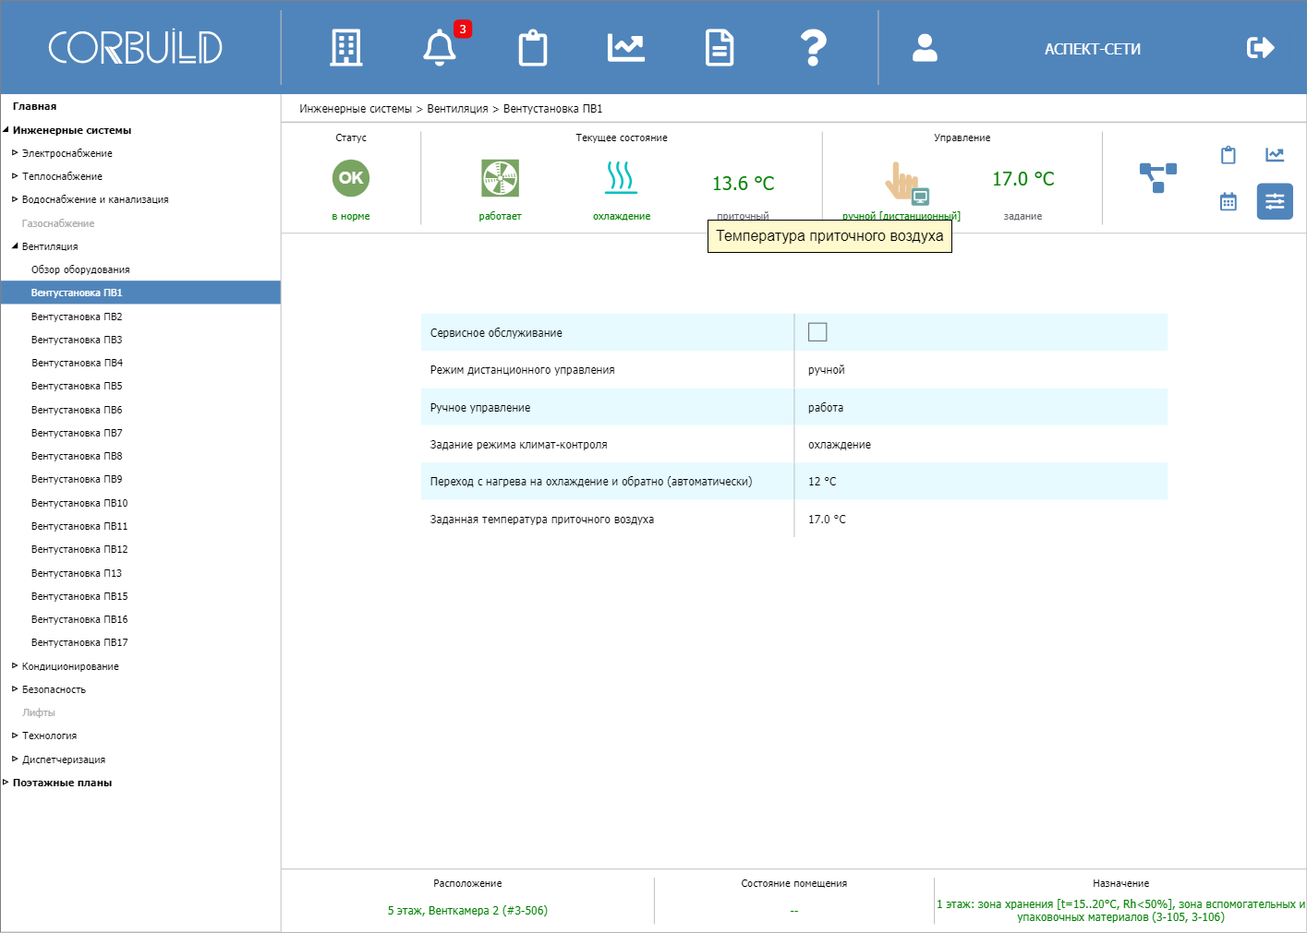The image size is (1307, 933).
Task: Click the green OK status icon
Action: click(x=351, y=178)
